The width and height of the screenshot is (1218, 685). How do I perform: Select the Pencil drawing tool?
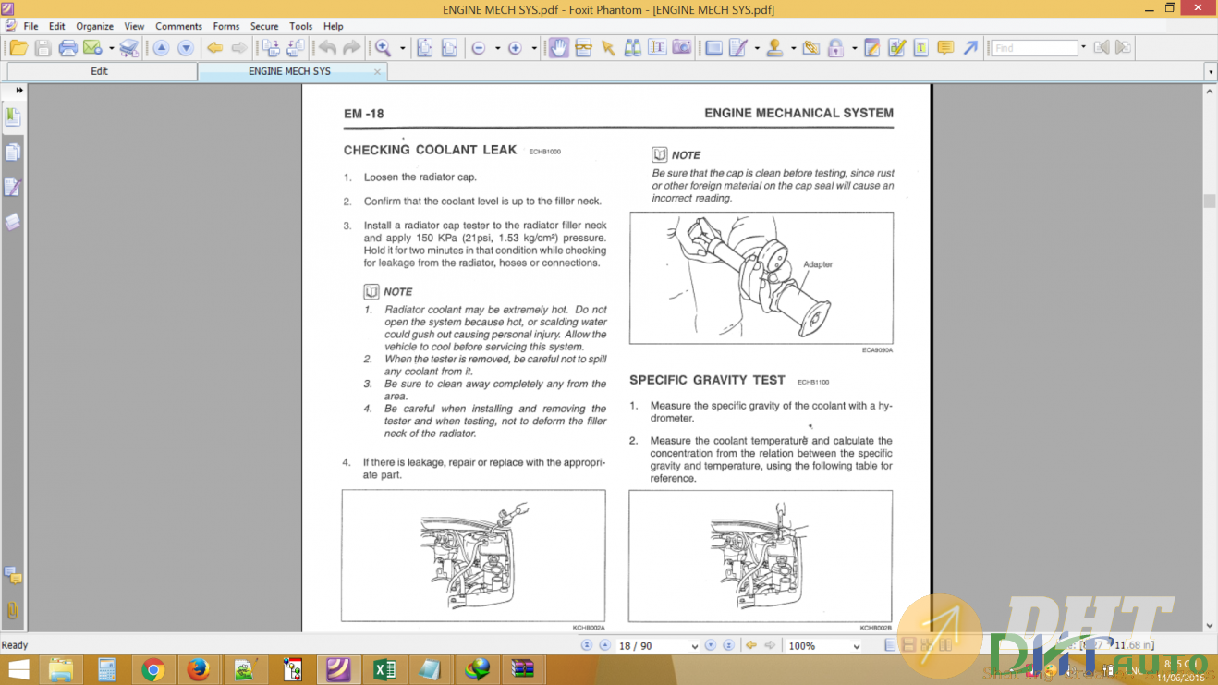coord(737,48)
